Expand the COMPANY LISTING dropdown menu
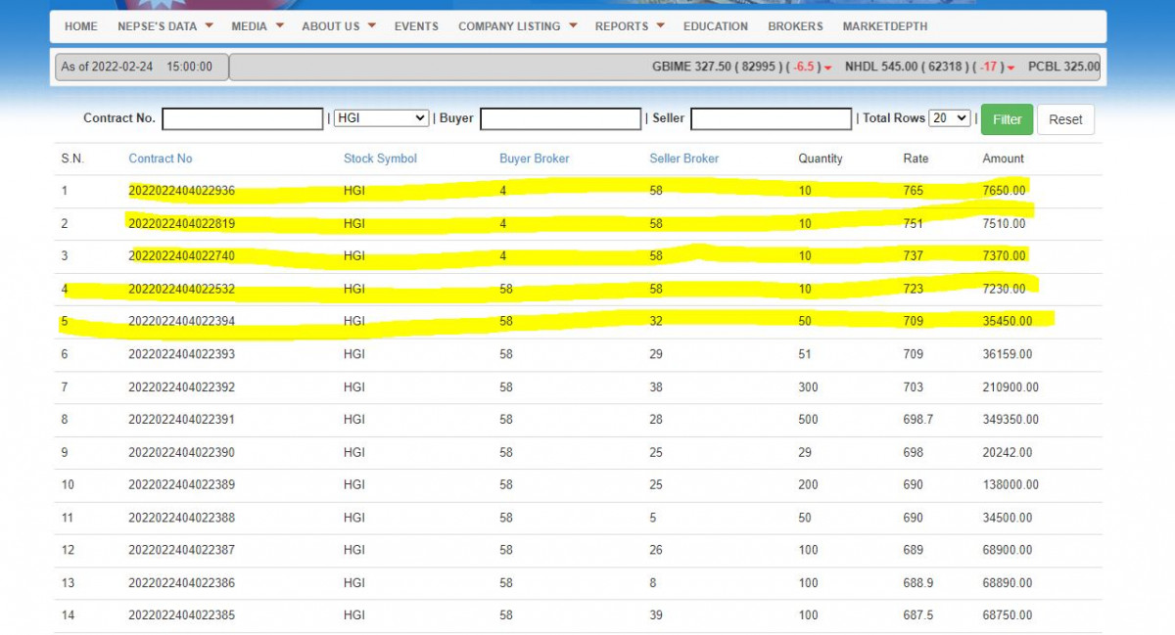This screenshot has height=635, width=1175. [518, 26]
